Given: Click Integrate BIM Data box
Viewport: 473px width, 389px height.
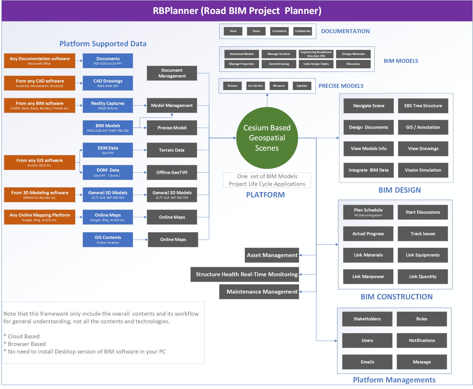Looking at the screenshot, I should [368, 170].
